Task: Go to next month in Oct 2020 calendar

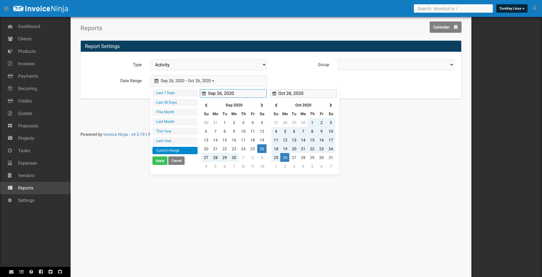Action: tap(331, 105)
